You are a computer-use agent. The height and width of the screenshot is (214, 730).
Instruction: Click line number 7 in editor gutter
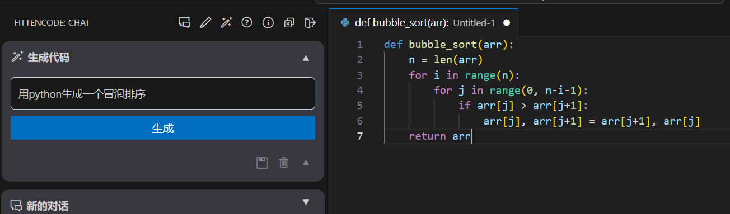coord(360,136)
